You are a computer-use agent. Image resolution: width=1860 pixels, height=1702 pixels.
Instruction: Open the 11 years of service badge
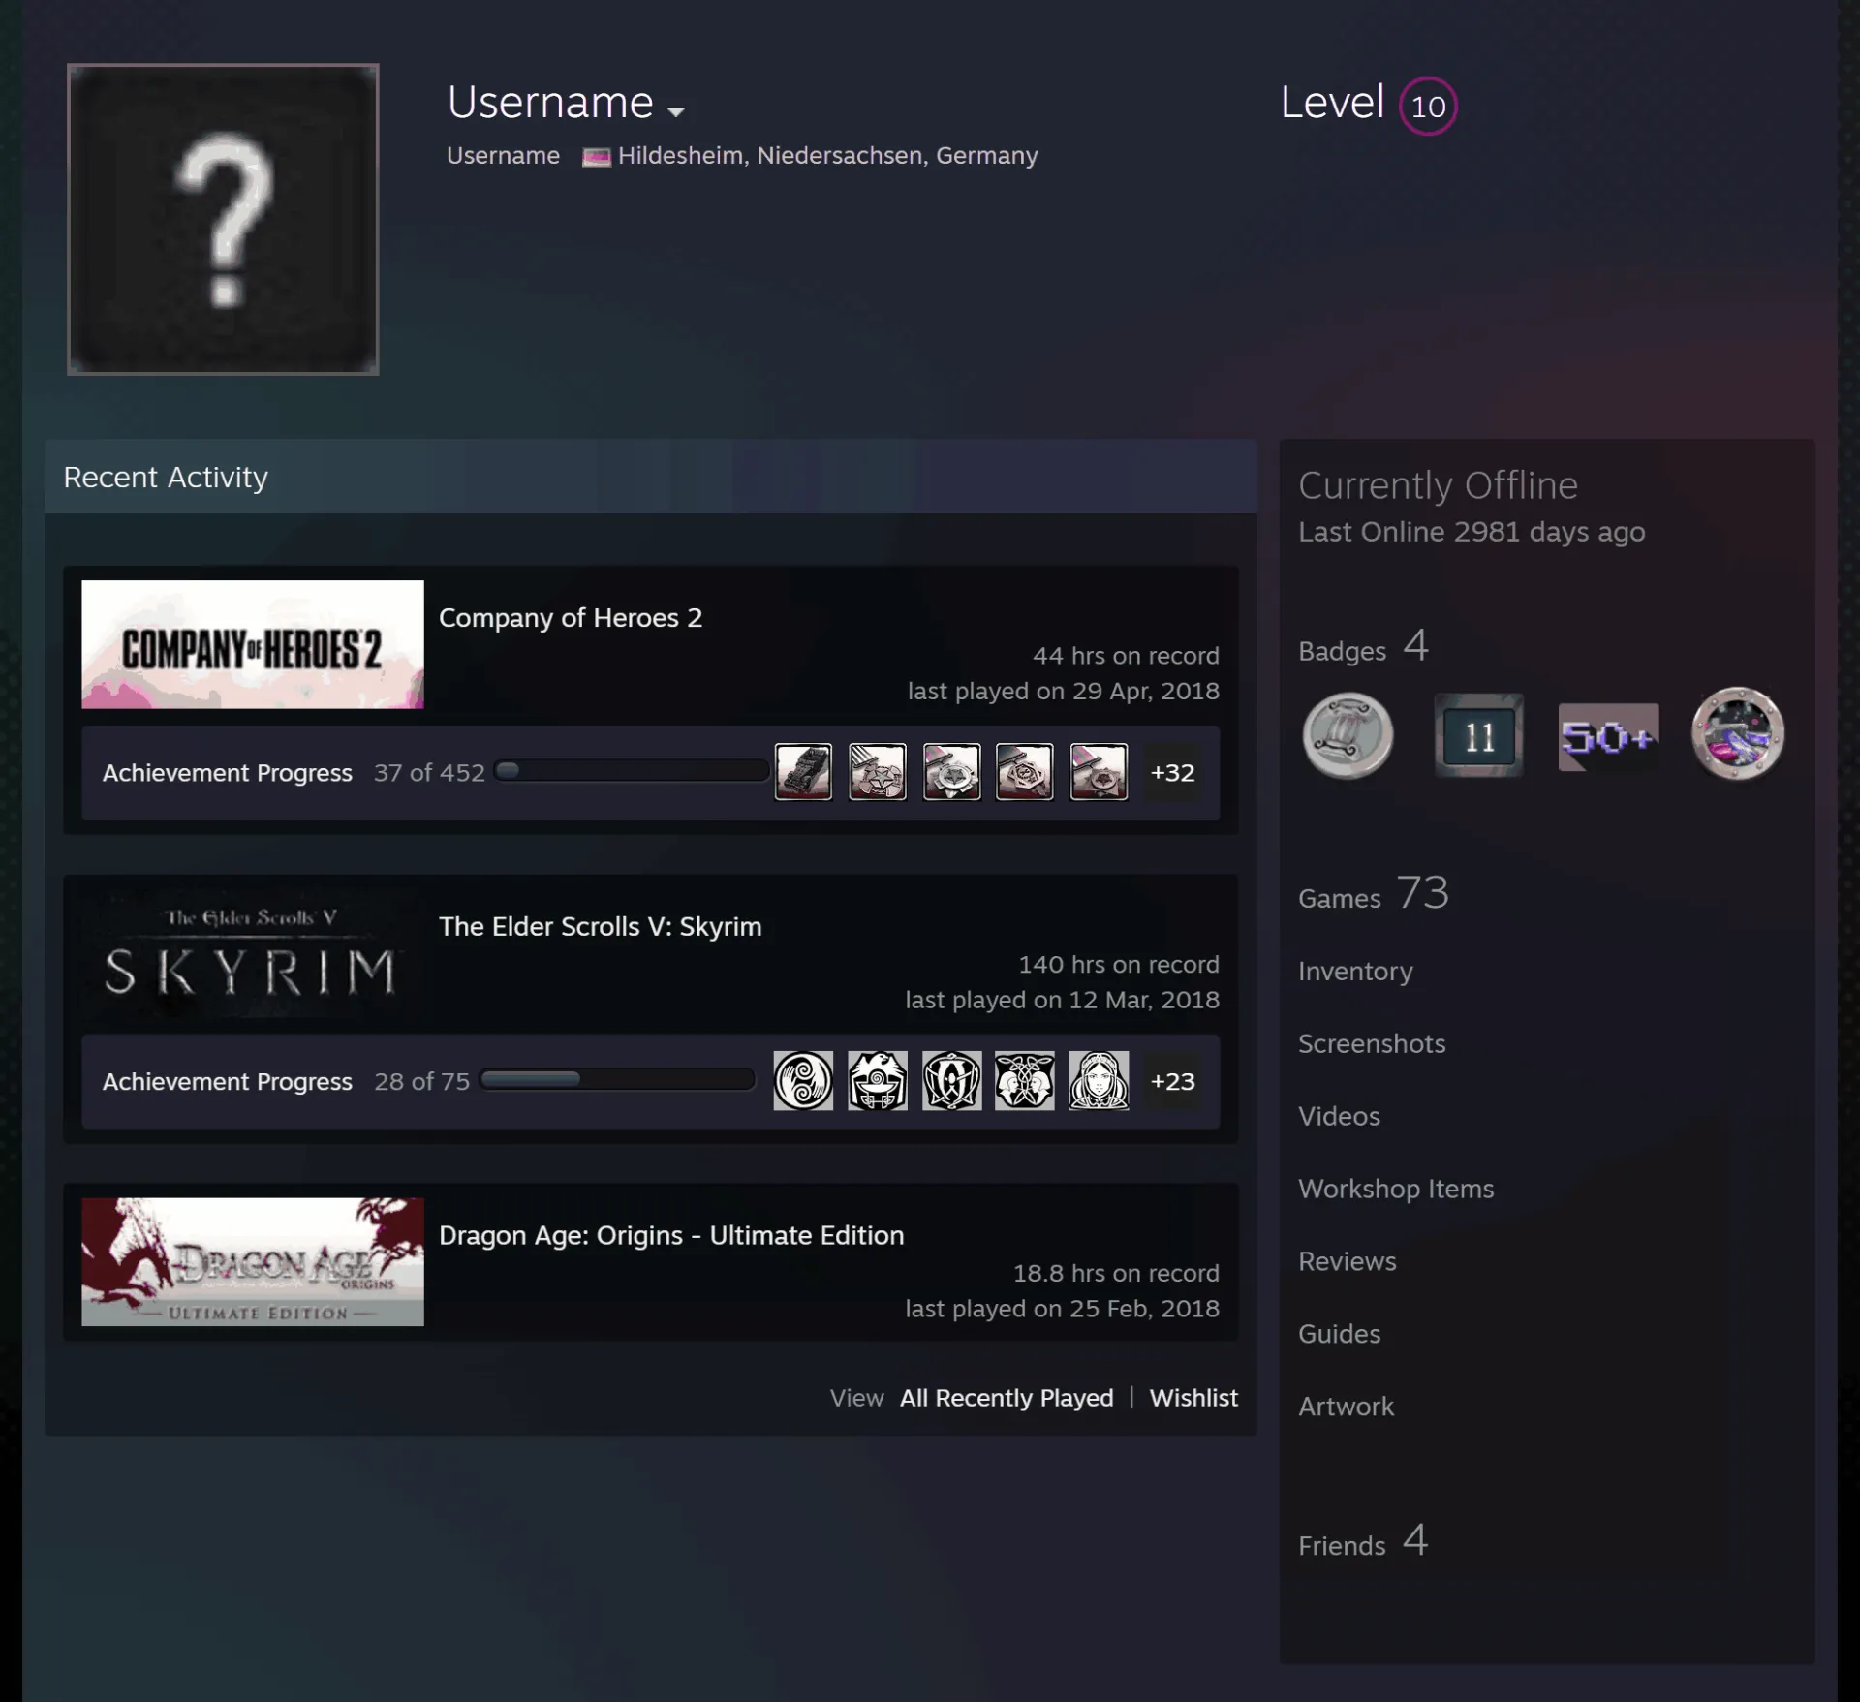click(x=1479, y=736)
